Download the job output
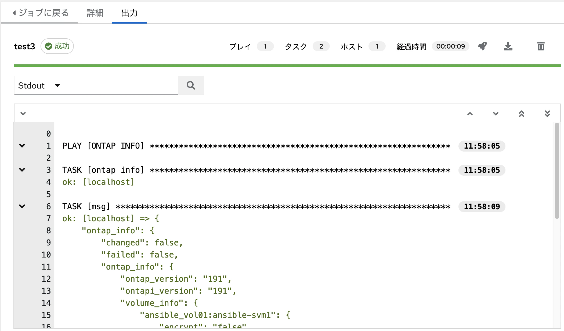The width and height of the screenshot is (564, 331). point(508,46)
